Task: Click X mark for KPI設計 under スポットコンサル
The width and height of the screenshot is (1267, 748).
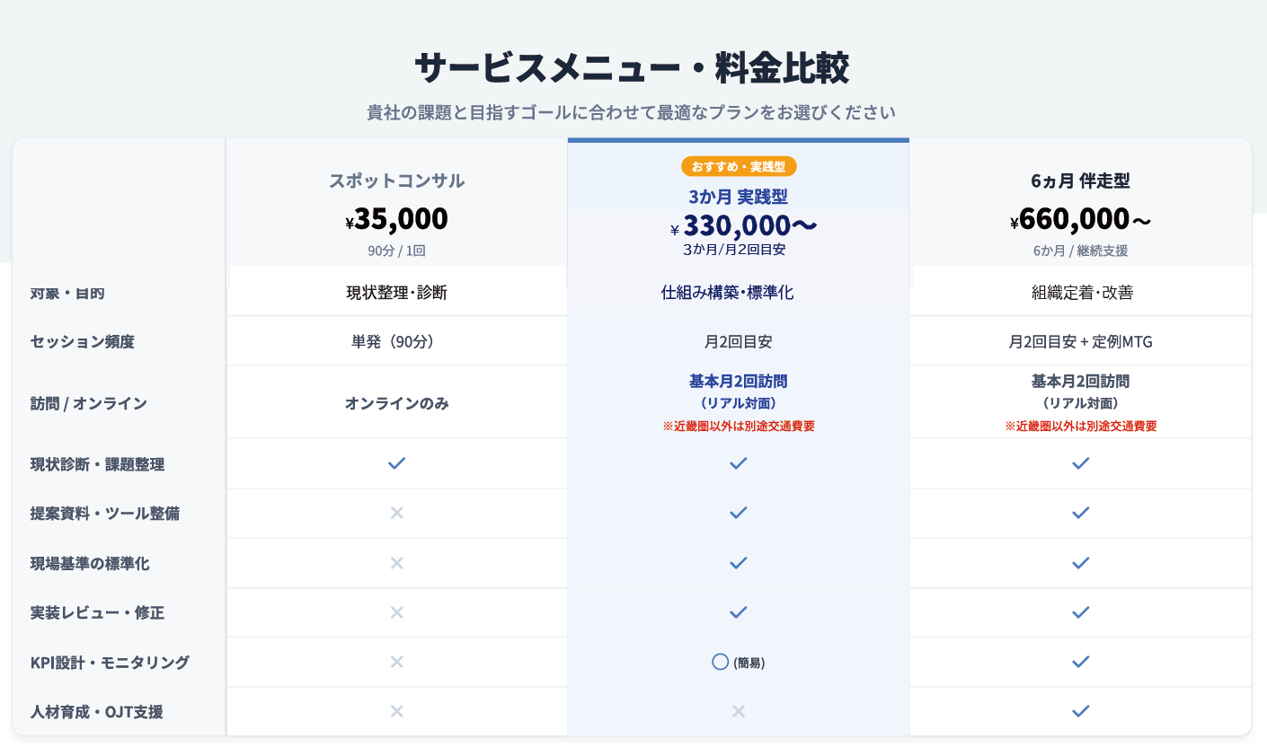Action: pyautogui.click(x=396, y=662)
